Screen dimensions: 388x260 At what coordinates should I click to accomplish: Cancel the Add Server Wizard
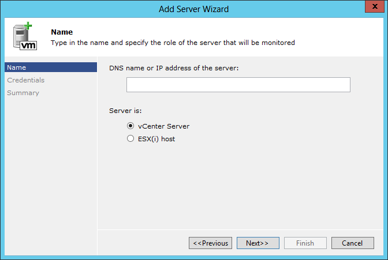coord(353,243)
